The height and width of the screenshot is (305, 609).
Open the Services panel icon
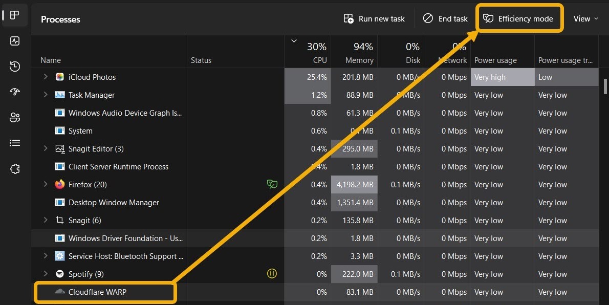(x=14, y=168)
